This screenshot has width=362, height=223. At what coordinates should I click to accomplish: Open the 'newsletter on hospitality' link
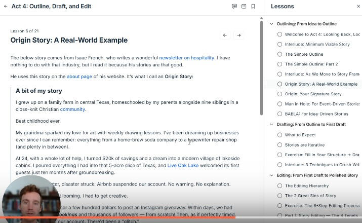(x=186, y=58)
